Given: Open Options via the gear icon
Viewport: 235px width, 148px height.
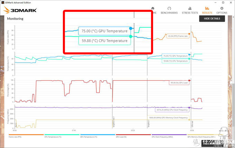Looking at the screenshot, I should [x=222, y=8].
